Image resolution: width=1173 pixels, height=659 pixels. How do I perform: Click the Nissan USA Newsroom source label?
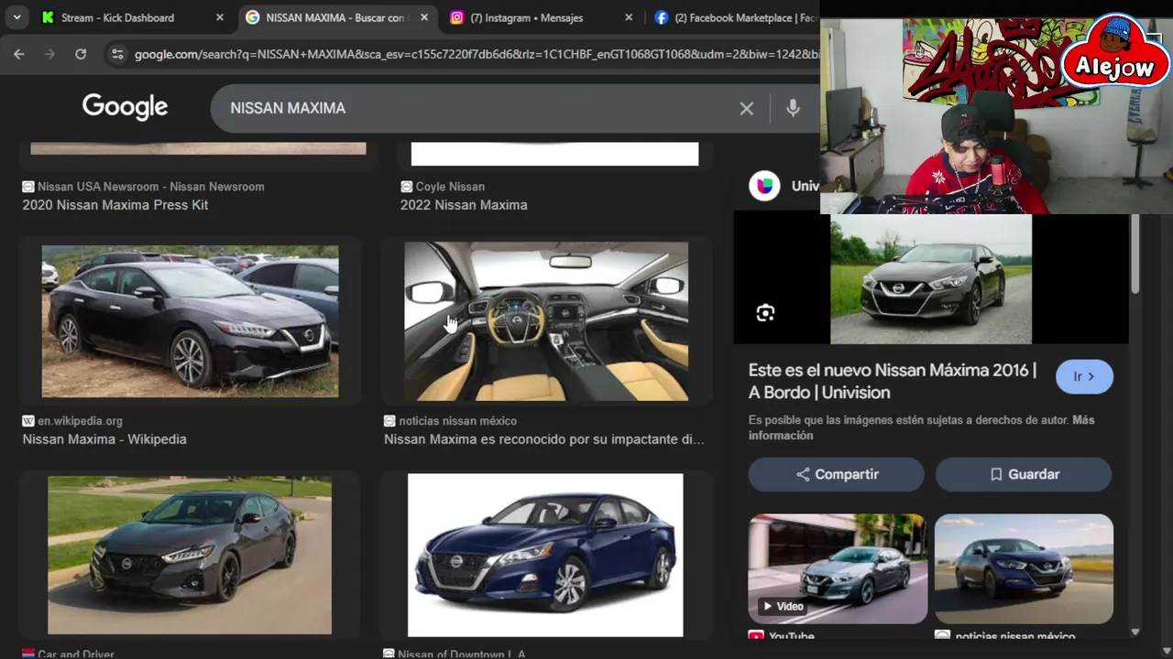150,187
